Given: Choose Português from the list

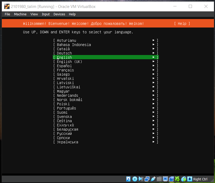Looking at the screenshot, I should click(x=106, y=108).
